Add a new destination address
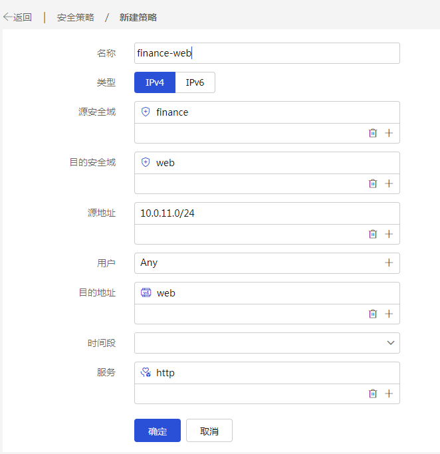Image resolution: width=440 pixels, height=454 pixels. pyautogui.click(x=389, y=314)
